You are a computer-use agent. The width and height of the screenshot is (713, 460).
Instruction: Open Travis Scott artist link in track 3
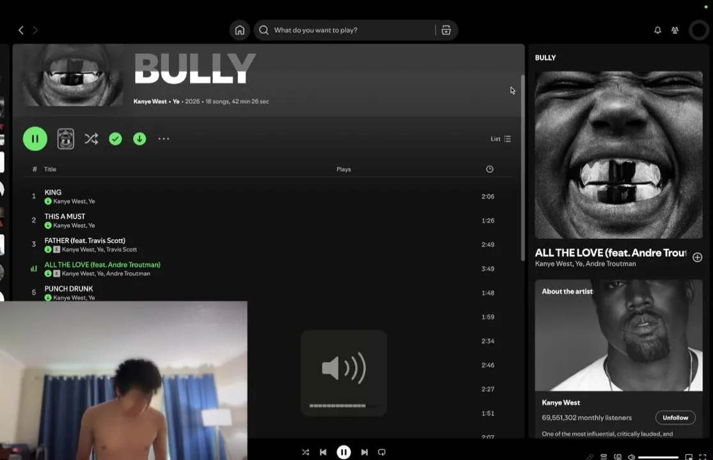point(122,249)
